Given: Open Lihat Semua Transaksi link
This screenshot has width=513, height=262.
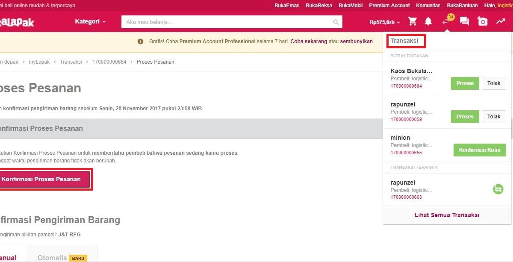Looking at the screenshot, I should coord(447,215).
